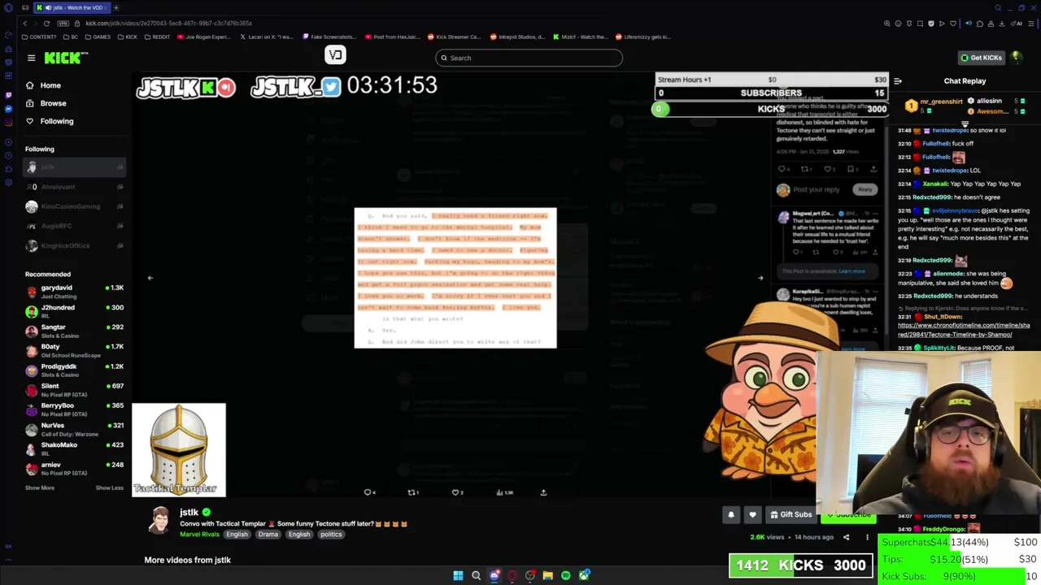Open the Kick logo home link
The width and height of the screenshot is (1041, 585).
pyautogui.click(x=66, y=58)
